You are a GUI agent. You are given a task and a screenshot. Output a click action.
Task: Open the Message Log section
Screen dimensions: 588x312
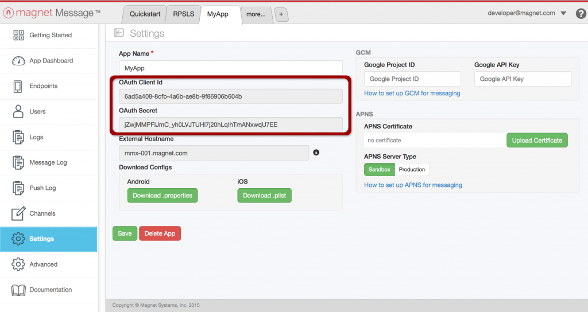tap(49, 162)
